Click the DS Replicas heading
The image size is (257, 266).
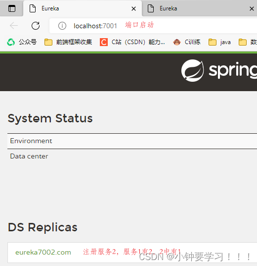click(43, 227)
